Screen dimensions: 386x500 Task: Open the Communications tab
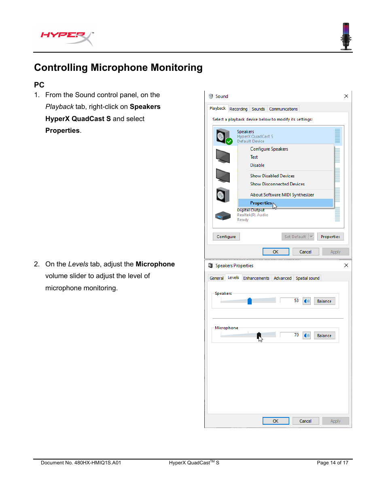tap(283, 109)
